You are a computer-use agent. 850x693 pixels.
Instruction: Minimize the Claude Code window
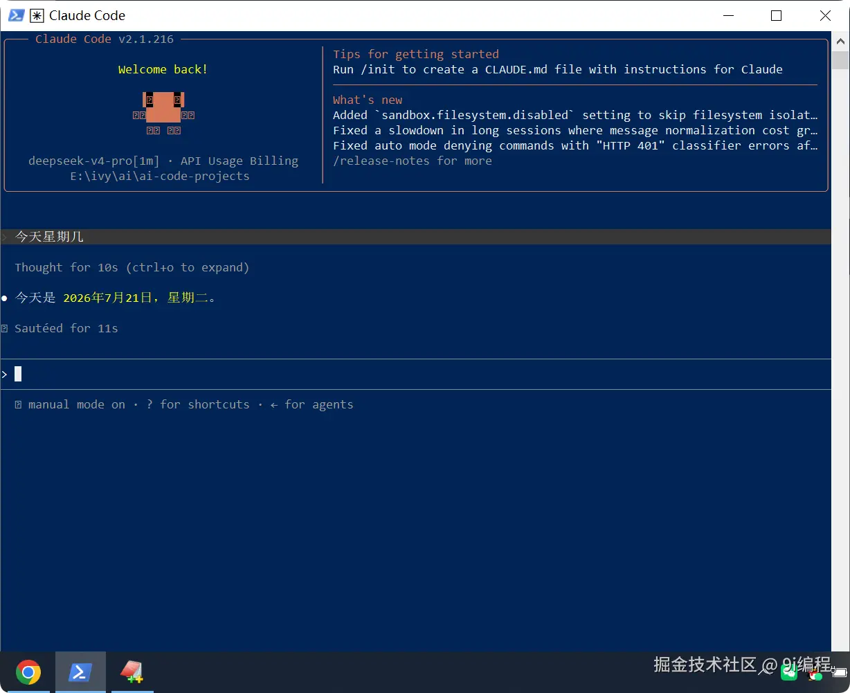727,15
